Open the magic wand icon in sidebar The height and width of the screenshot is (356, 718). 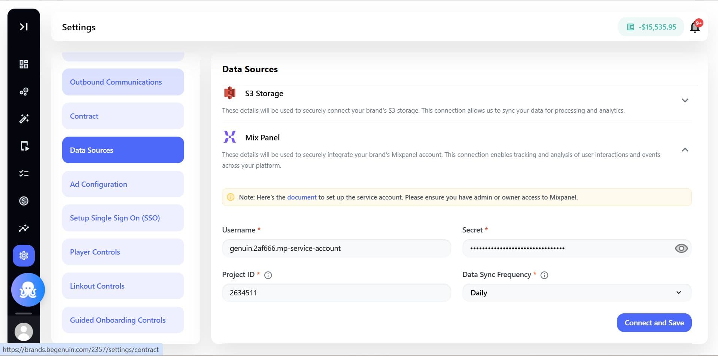click(x=24, y=119)
